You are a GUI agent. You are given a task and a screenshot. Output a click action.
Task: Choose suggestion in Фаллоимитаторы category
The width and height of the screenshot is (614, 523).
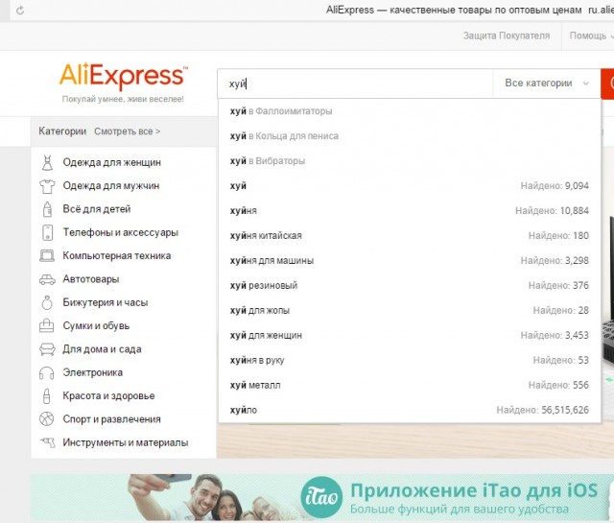click(410, 111)
